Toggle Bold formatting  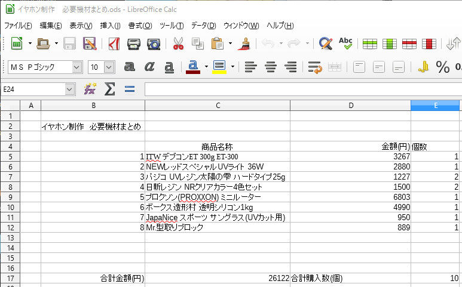(x=129, y=67)
